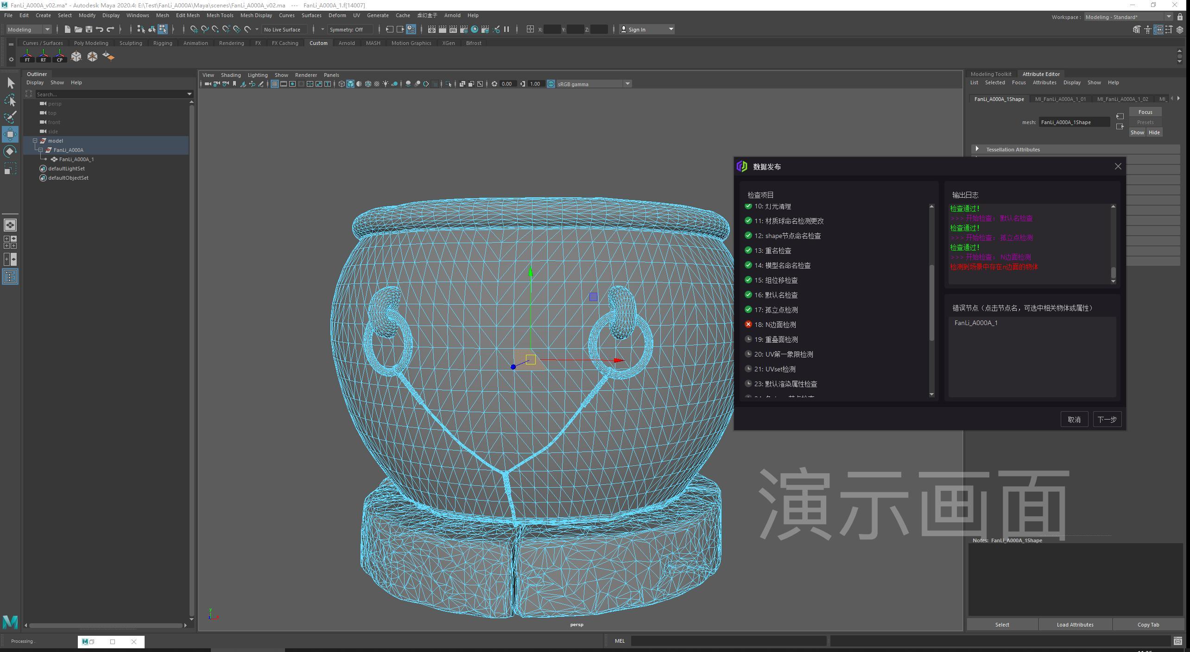This screenshot has height=652, width=1190.
Task: Toggle smooth shade all in the viewport
Action: pyautogui.click(x=350, y=84)
